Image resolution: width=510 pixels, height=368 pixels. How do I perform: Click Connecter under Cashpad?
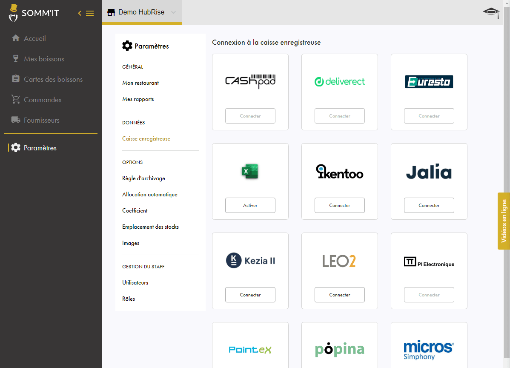click(250, 116)
